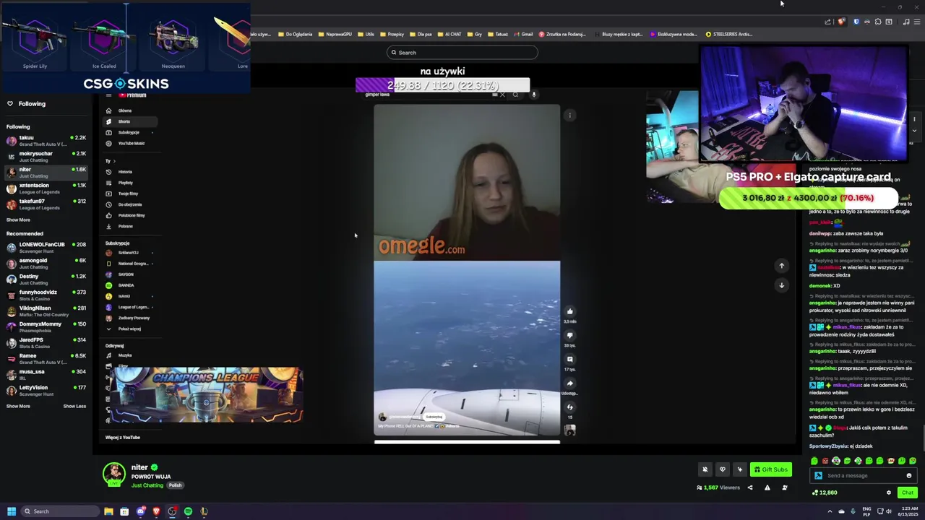
Task: Open the STEELSERIES Arctis bookmark
Action: click(729, 34)
